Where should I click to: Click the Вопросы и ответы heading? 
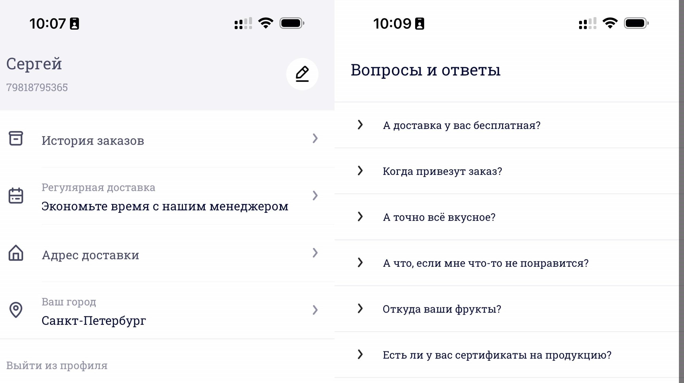tap(426, 70)
